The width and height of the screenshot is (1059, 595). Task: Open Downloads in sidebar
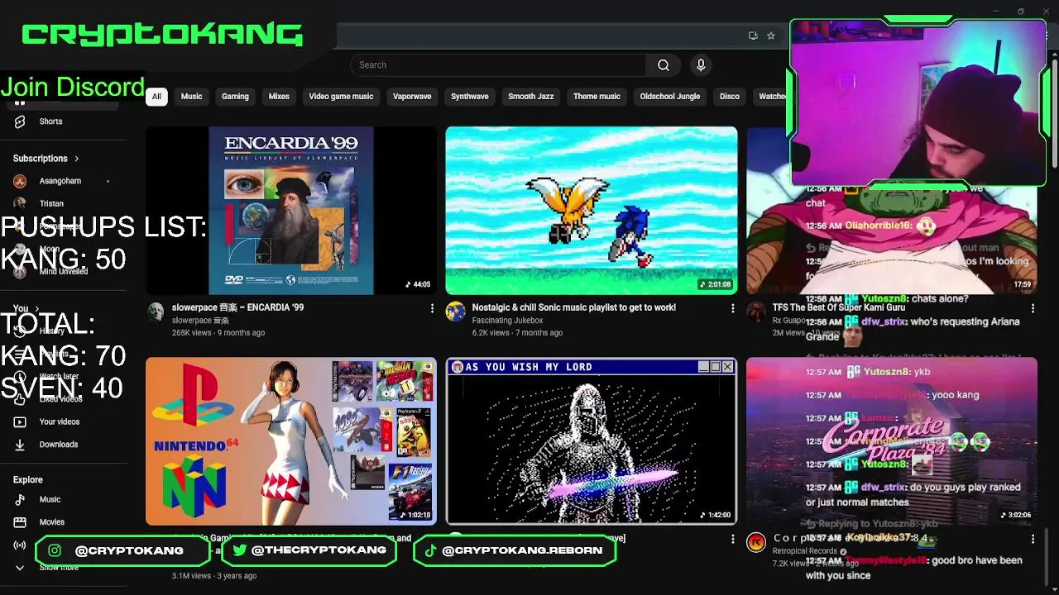click(x=64, y=445)
